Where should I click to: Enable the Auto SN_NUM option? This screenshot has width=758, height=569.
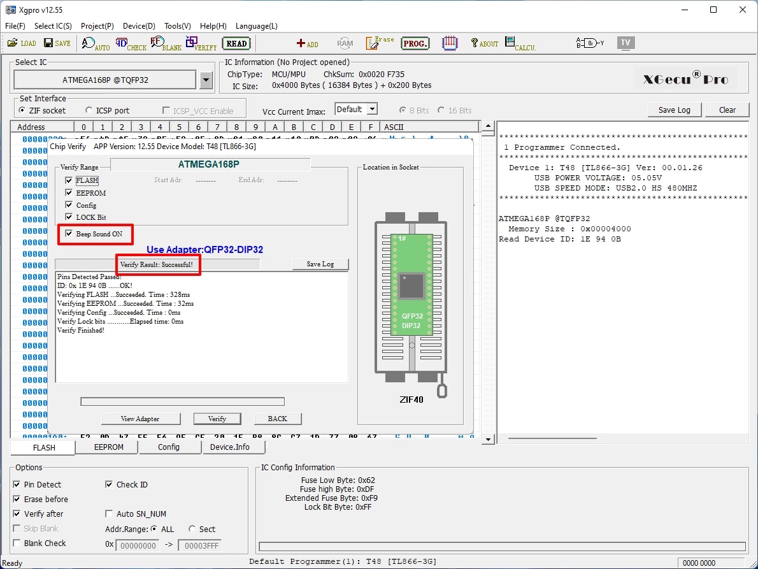[x=110, y=514]
